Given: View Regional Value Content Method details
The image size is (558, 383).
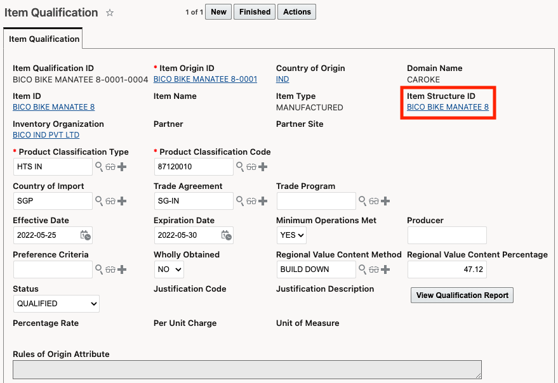Looking at the screenshot, I should click(x=374, y=269).
